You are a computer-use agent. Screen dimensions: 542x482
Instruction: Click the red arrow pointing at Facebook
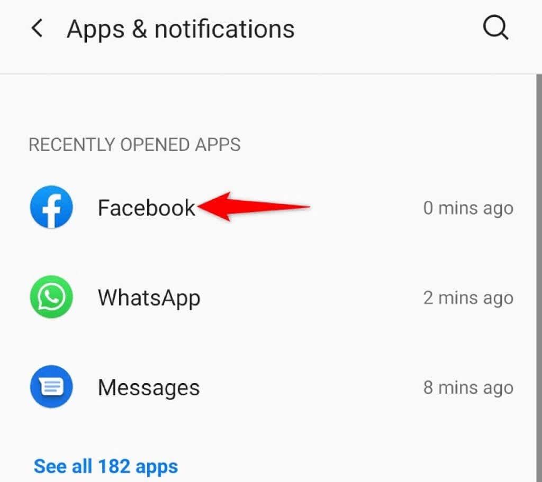(x=254, y=207)
